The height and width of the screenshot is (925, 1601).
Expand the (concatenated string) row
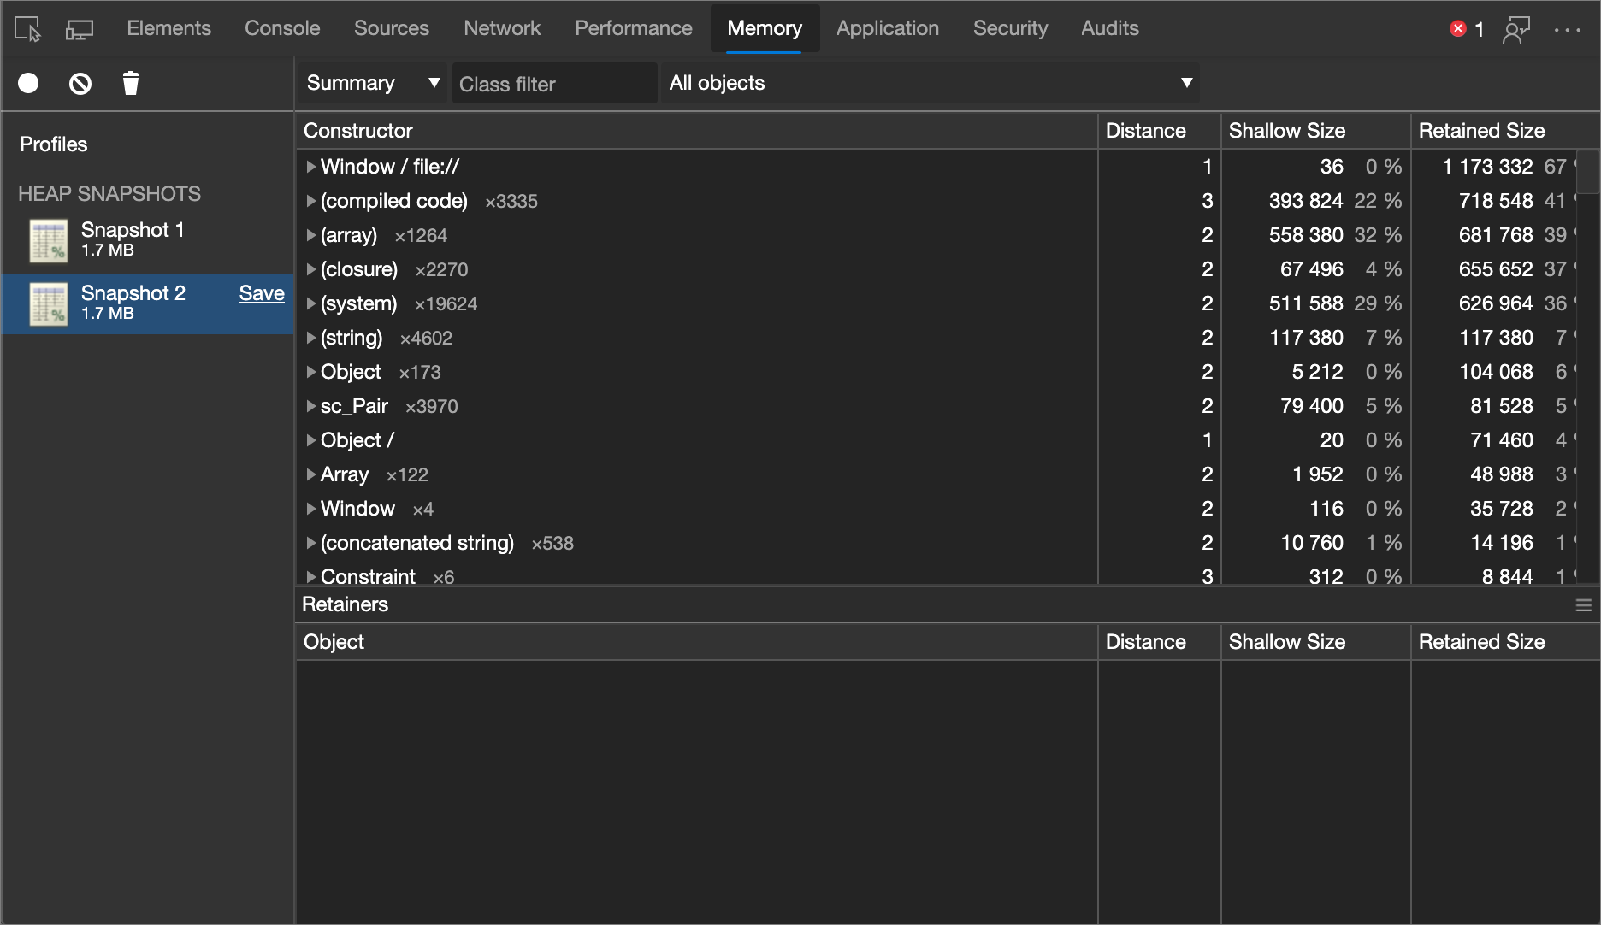[311, 543]
